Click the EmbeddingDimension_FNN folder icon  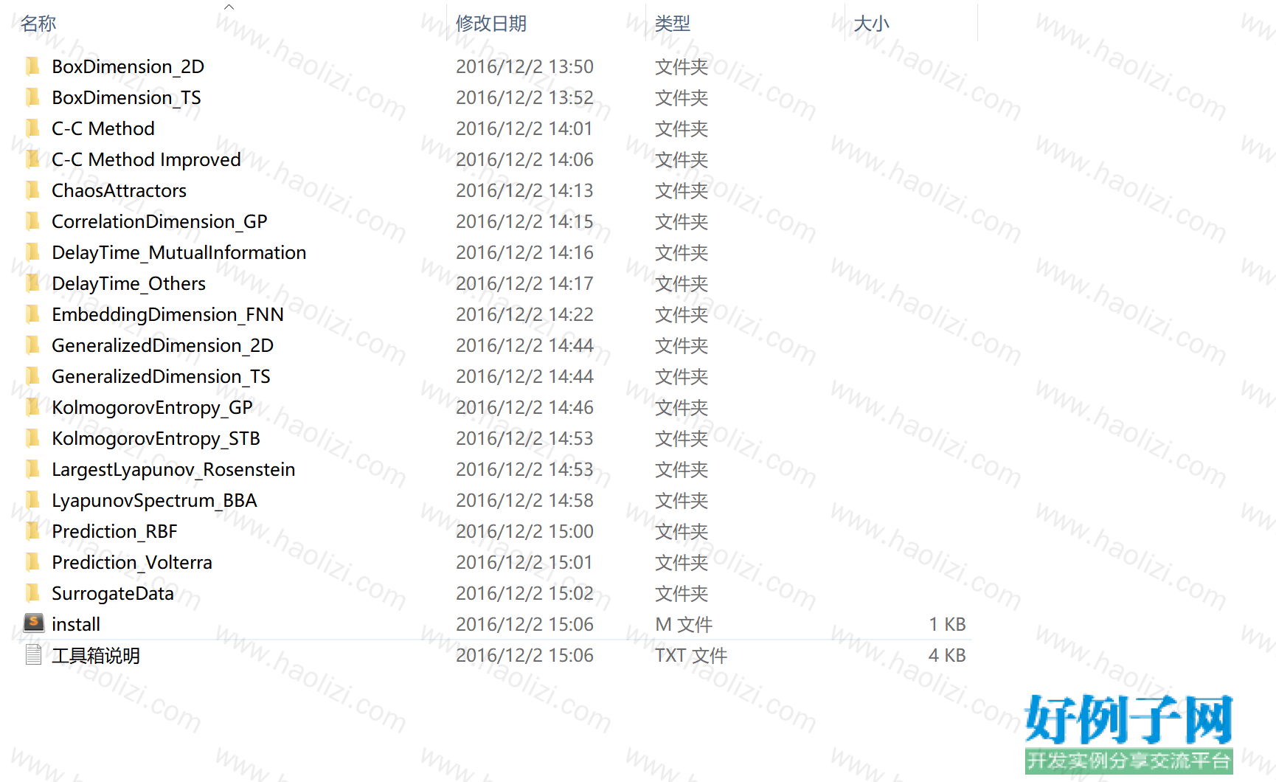[x=32, y=314]
